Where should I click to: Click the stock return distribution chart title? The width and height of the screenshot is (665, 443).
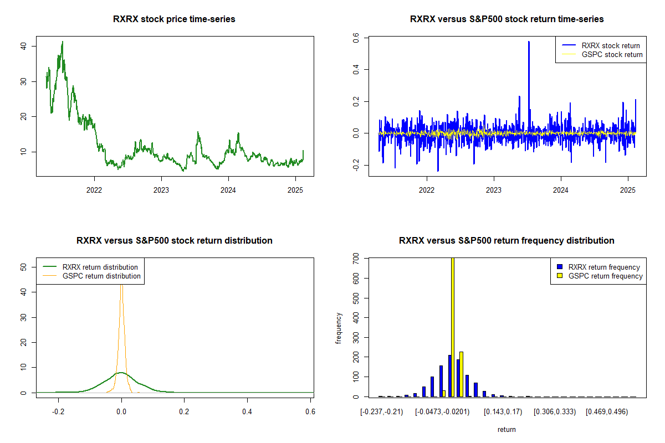[174, 241]
